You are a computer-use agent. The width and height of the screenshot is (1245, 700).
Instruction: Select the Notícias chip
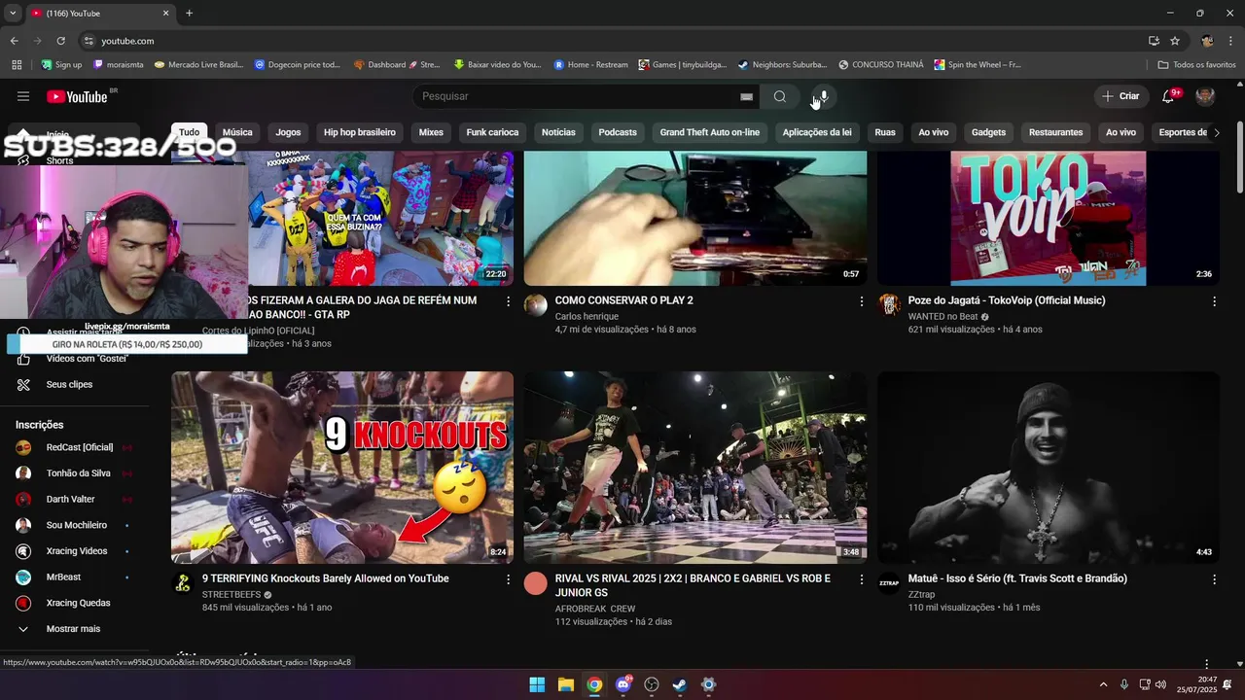click(x=558, y=132)
